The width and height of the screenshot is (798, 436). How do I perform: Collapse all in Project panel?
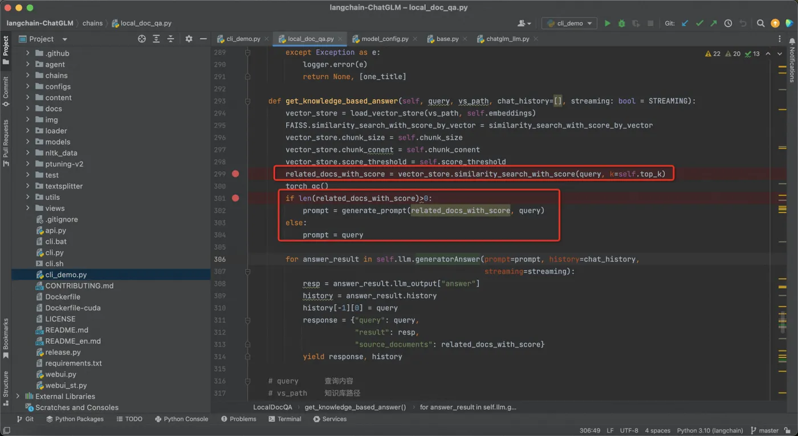[170, 39]
